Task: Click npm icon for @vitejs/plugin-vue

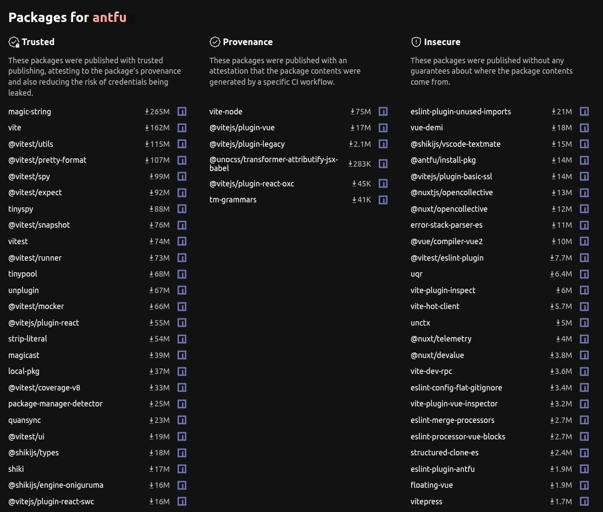Action: (x=383, y=128)
